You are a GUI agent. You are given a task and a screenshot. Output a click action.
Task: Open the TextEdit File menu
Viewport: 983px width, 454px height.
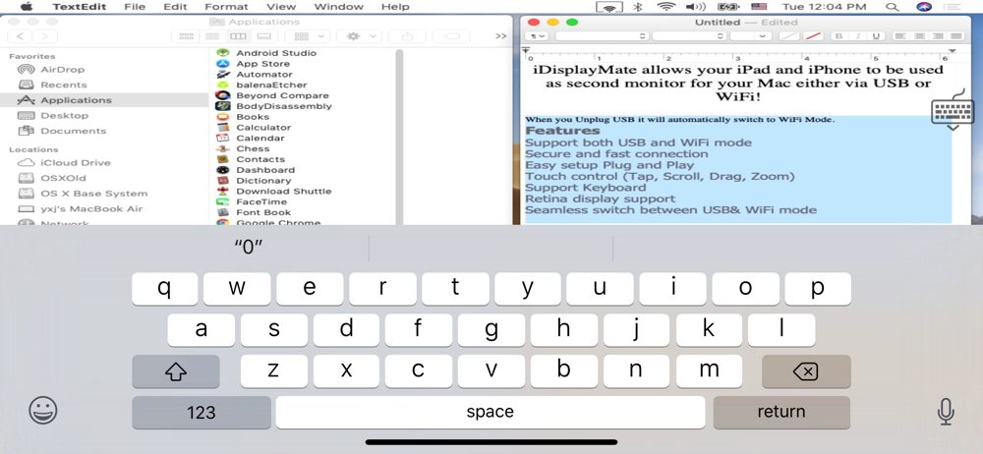pos(134,7)
